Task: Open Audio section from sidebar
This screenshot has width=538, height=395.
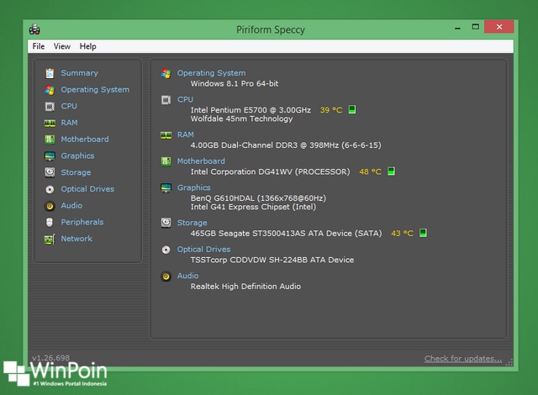Action: click(71, 205)
